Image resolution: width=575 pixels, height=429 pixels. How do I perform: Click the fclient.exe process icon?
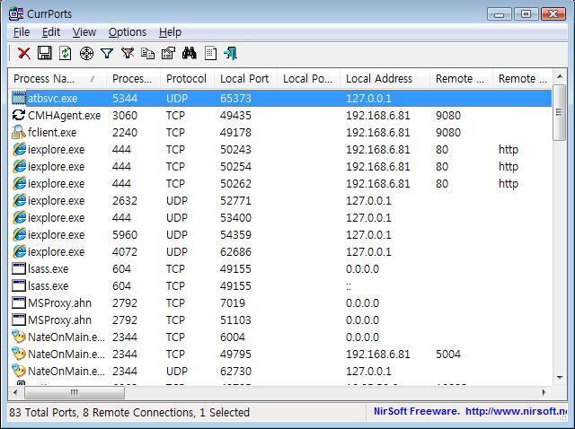(19, 132)
